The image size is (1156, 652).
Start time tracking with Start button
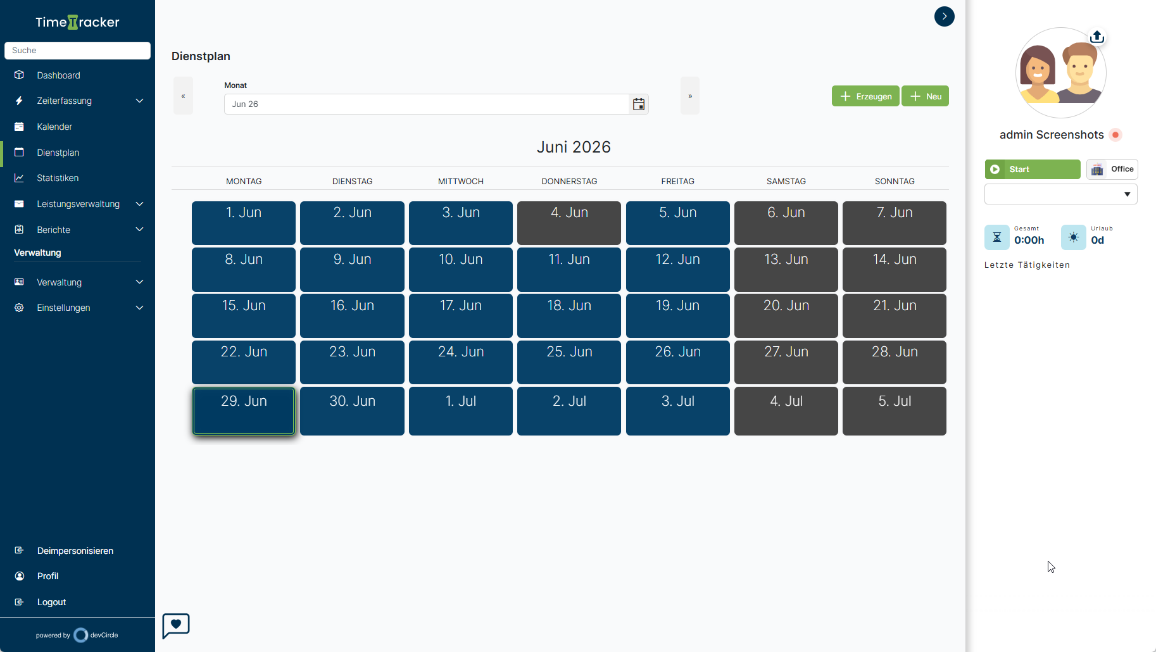[1033, 169]
